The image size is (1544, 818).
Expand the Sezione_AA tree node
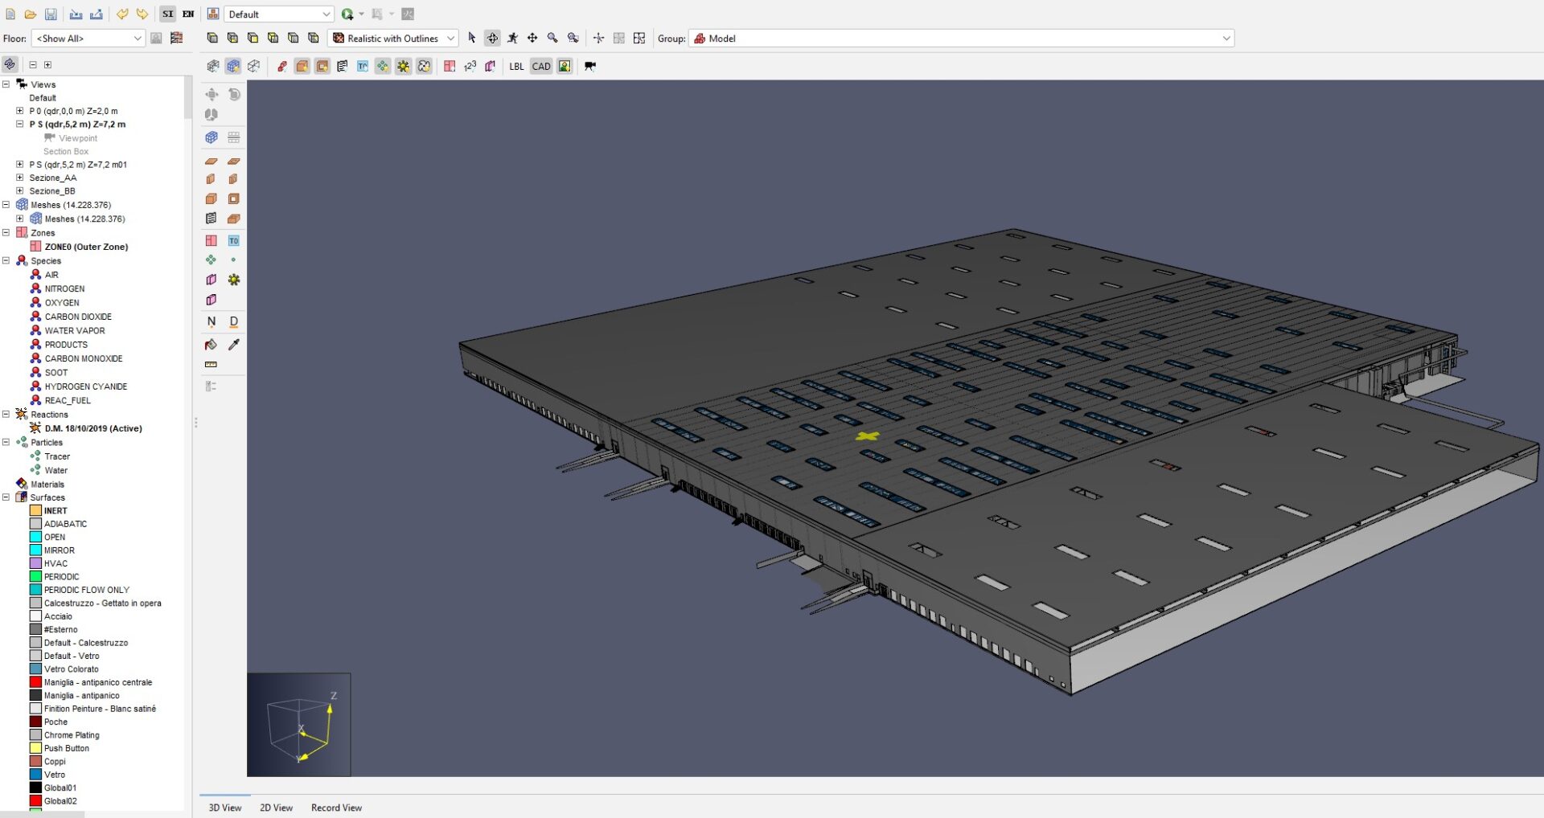point(20,178)
